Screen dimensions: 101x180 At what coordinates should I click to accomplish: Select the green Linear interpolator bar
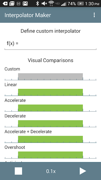point(50,92)
